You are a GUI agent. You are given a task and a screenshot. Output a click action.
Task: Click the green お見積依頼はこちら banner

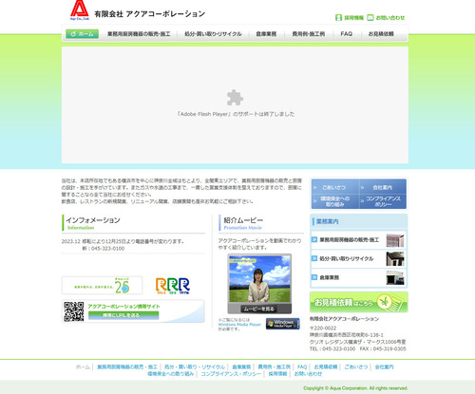tap(359, 302)
